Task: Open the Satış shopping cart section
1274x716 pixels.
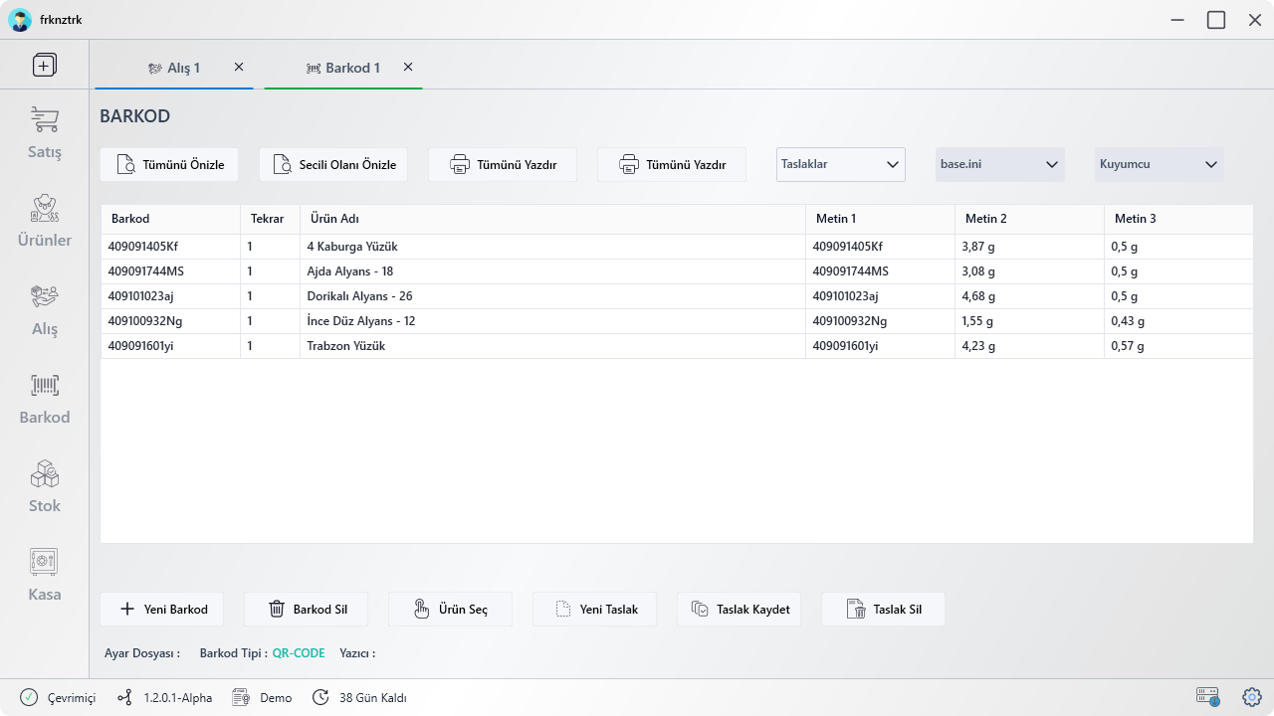Action: point(45,133)
